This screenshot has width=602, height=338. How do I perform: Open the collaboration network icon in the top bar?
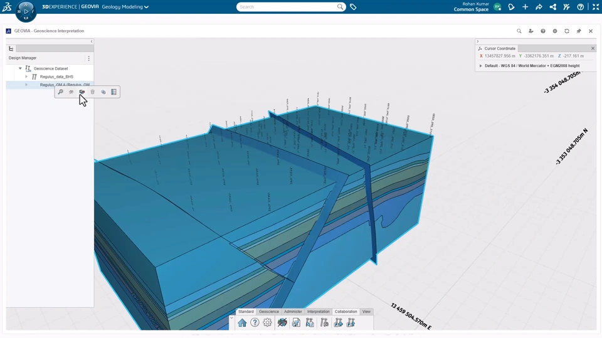pos(553,7)
